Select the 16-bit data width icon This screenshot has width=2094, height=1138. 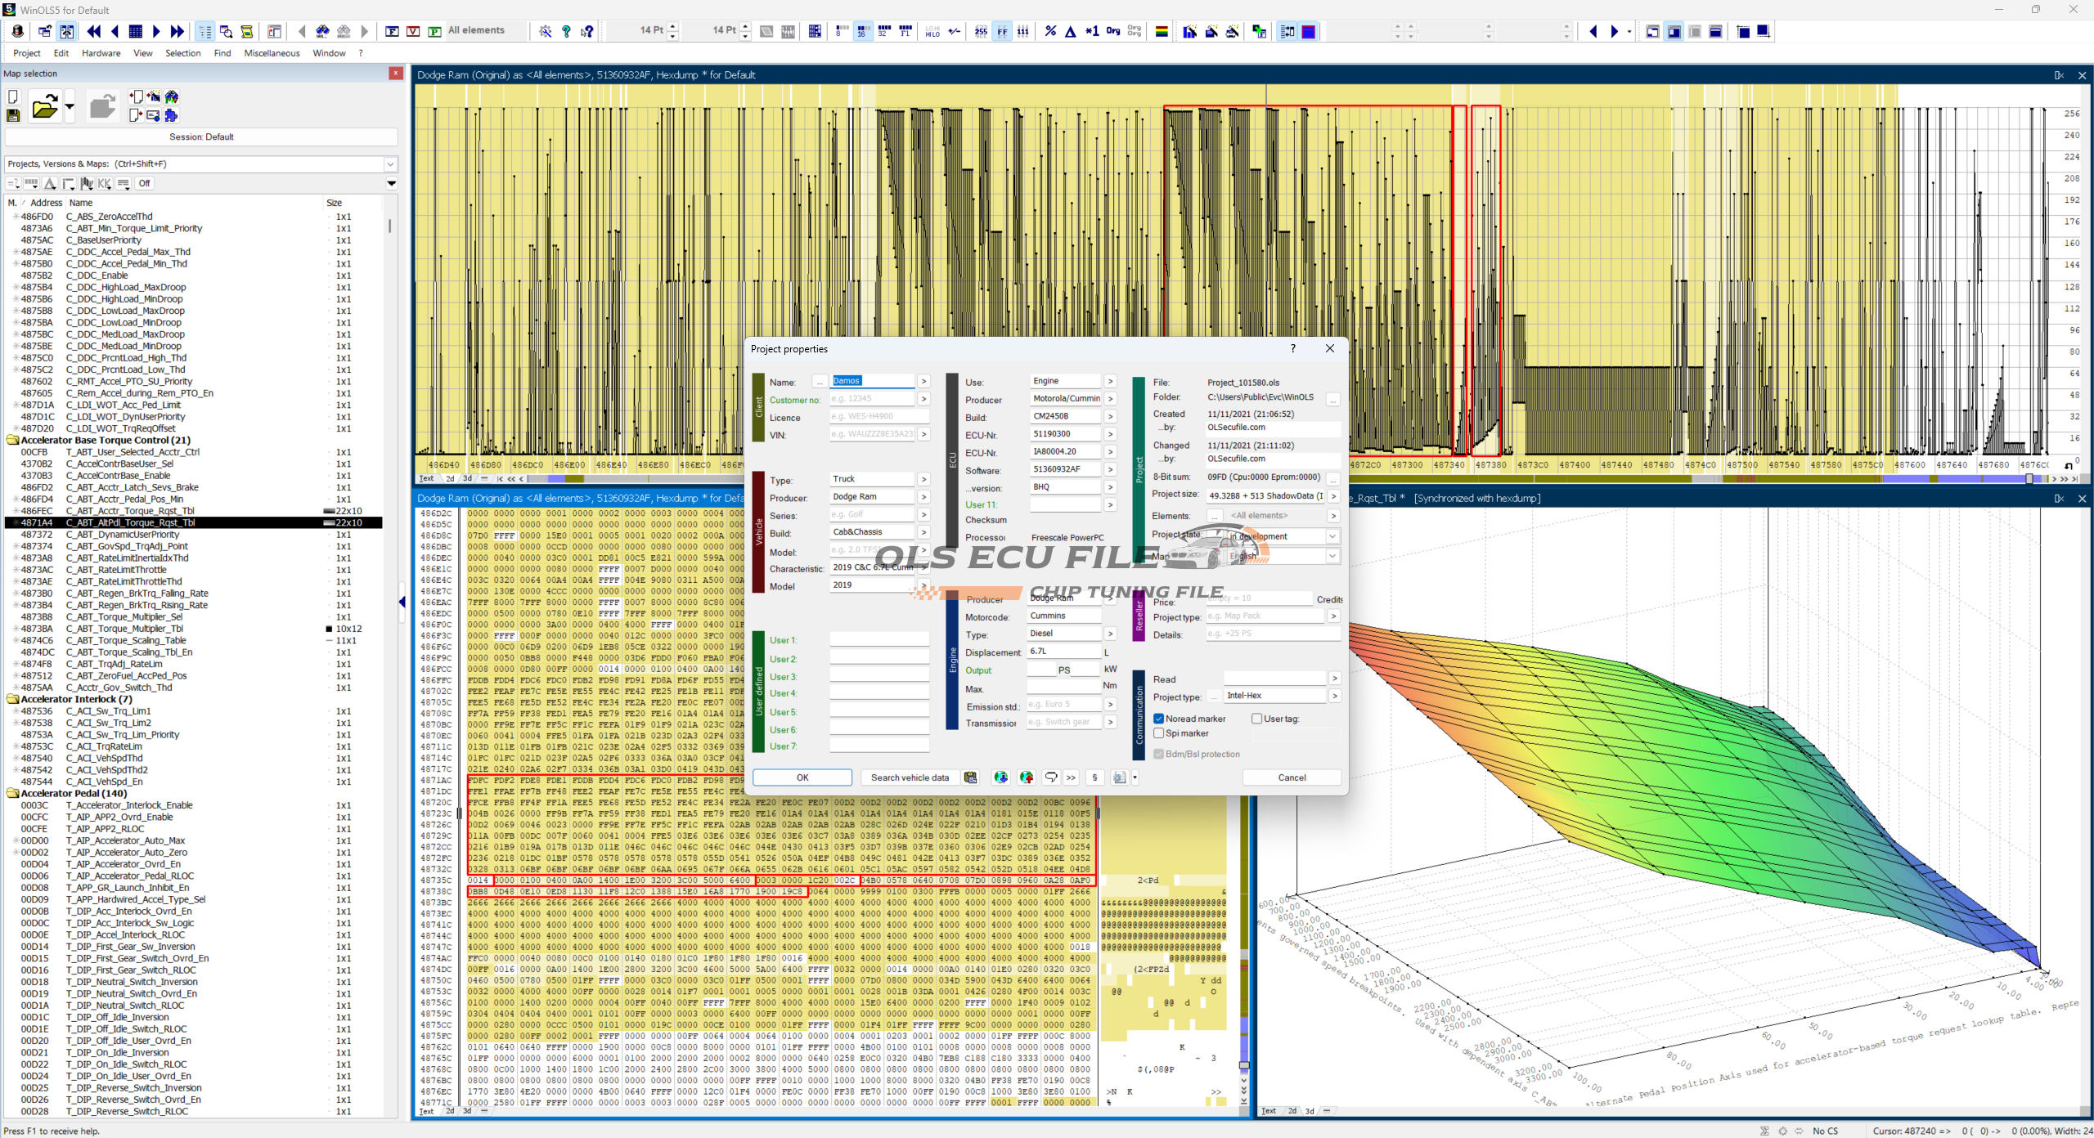(862, 31)
